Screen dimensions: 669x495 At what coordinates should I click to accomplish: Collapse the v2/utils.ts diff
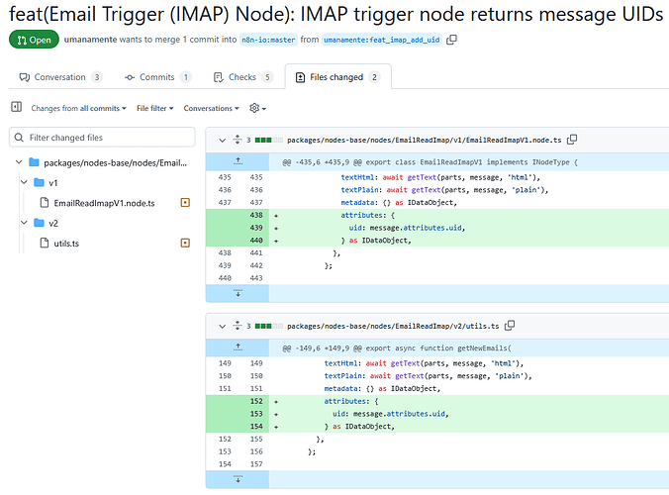(x=223, y=326)
